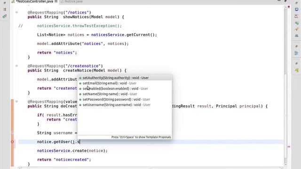Restore the left sidebar view stack
The image size is (301, 169).
(x=5, y=3)
